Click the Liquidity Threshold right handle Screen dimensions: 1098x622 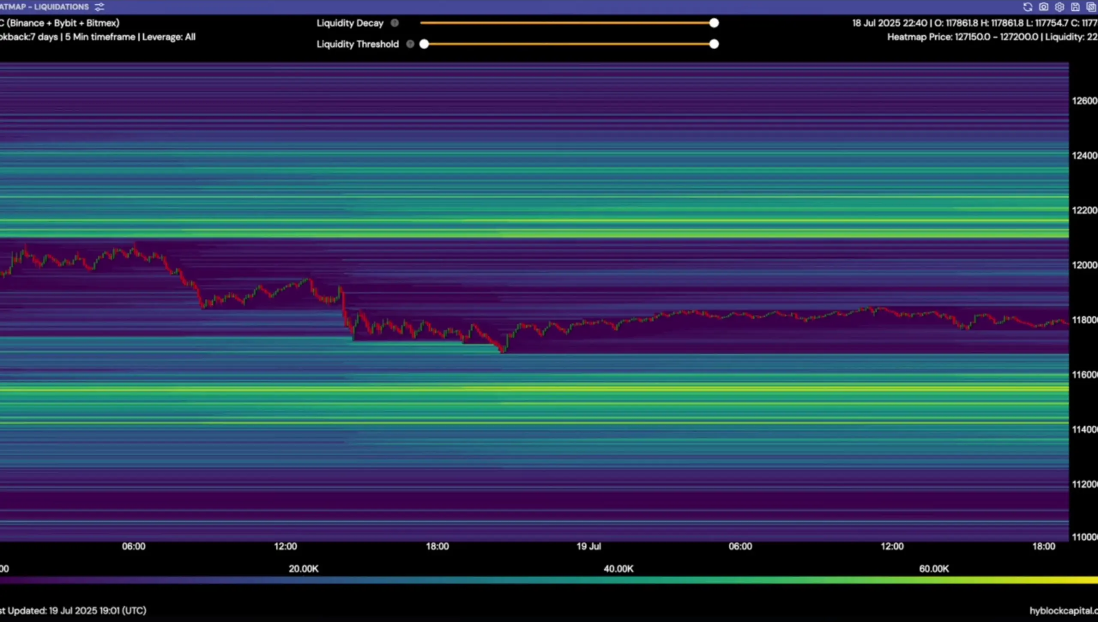pos(714,44)
